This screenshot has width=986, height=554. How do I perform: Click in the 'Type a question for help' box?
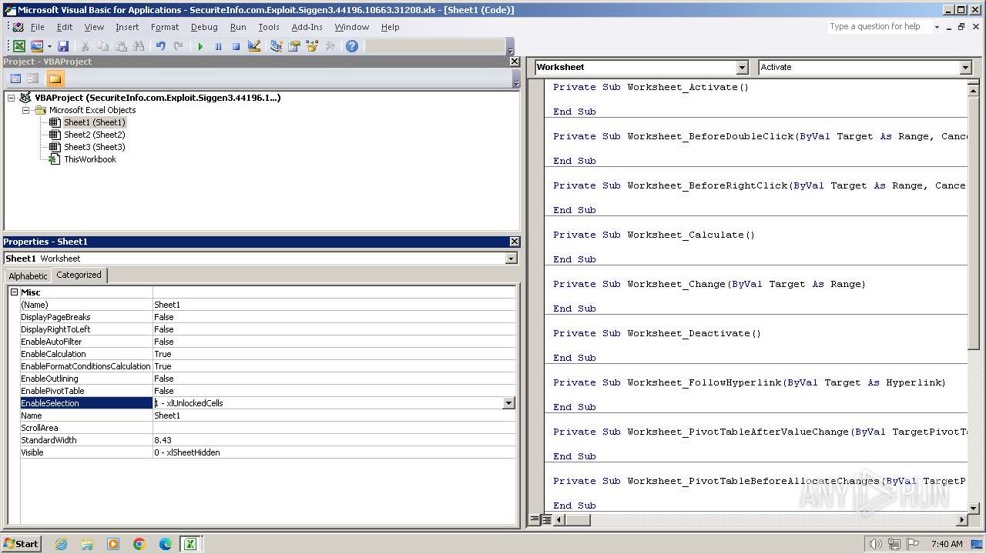coord(879,26)
